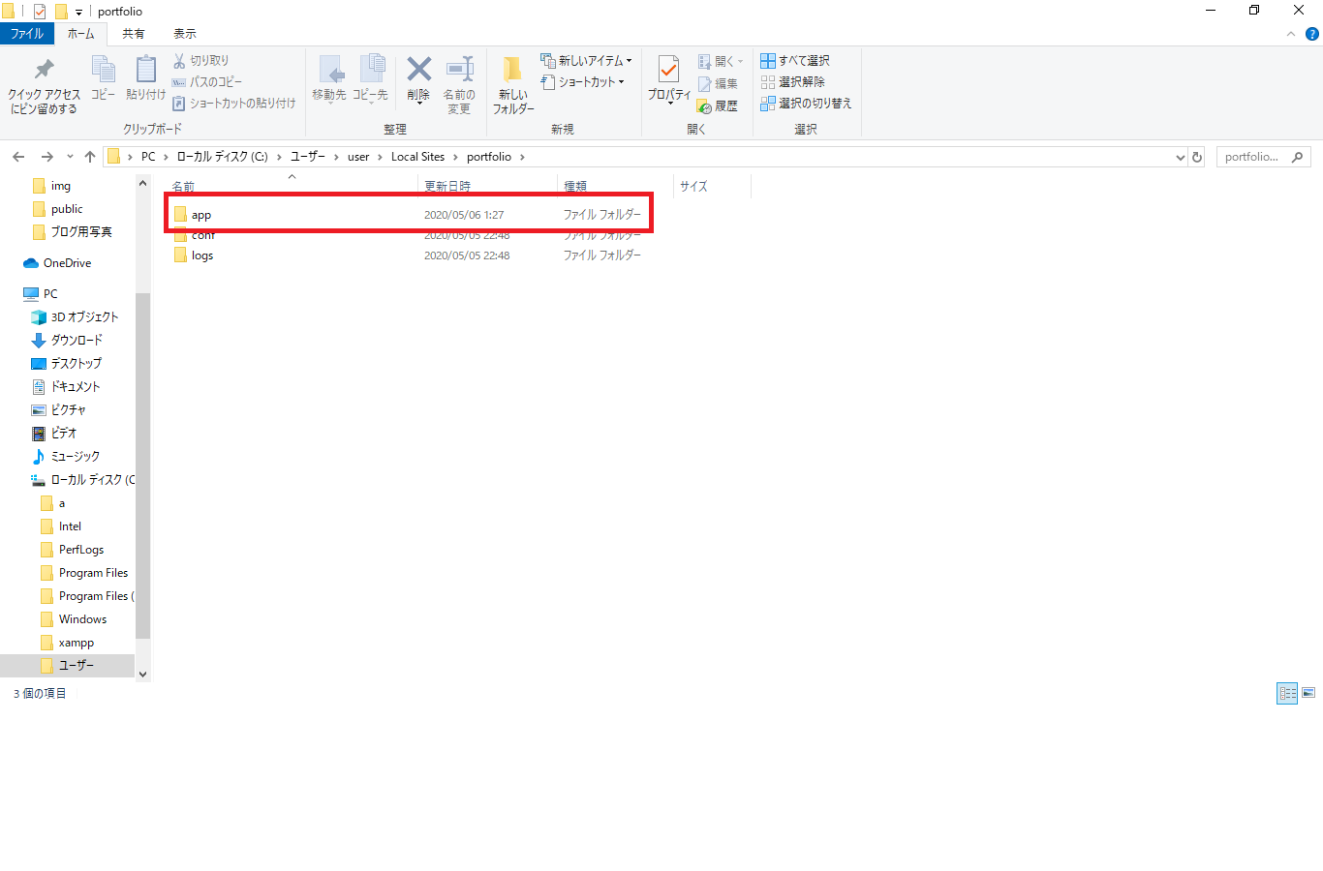Open OneDrive in navigation pane

point(67,263)
